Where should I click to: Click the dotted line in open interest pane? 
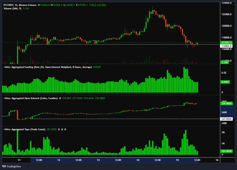coord(105,119)
